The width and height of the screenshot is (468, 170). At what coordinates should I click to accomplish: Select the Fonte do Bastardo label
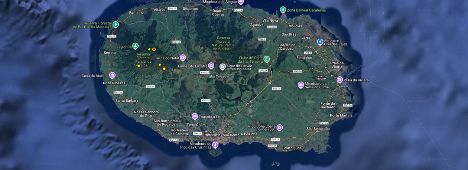coord(328,105)
